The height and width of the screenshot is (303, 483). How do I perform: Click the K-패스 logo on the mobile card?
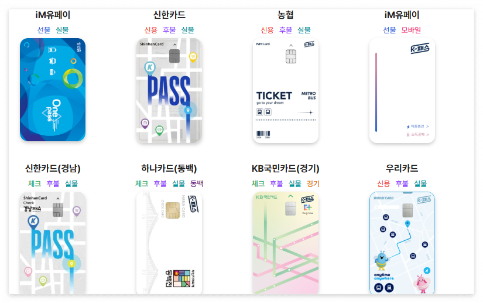pos(420,49)
